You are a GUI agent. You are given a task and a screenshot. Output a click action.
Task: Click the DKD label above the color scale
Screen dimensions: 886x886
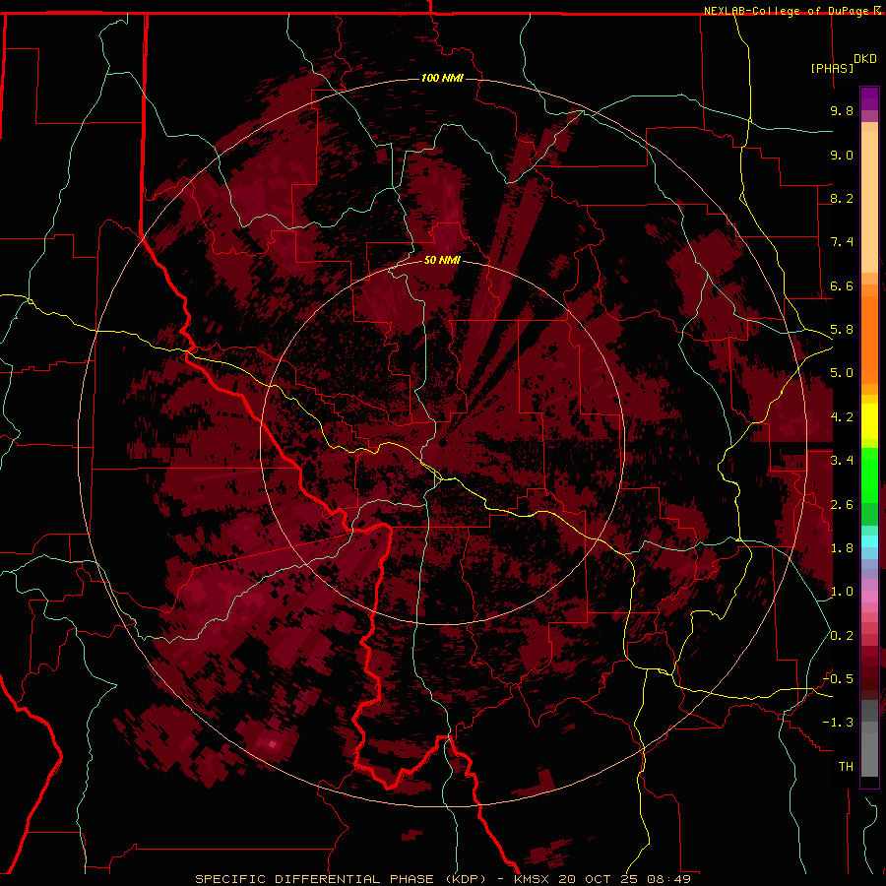[865, 59]
